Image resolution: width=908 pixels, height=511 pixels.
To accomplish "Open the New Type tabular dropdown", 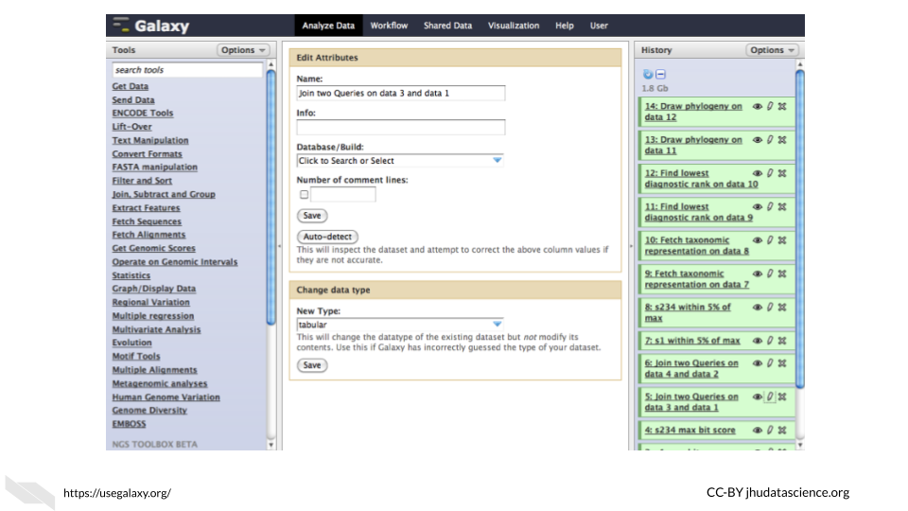I will (x=399, y=325).
